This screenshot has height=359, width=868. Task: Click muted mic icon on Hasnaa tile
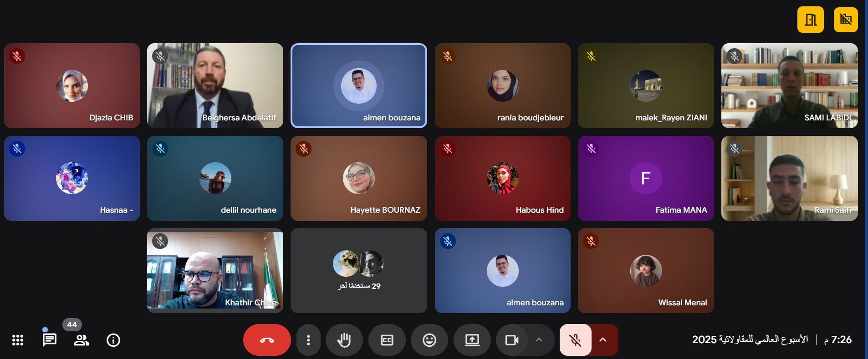tap(17, 149)
